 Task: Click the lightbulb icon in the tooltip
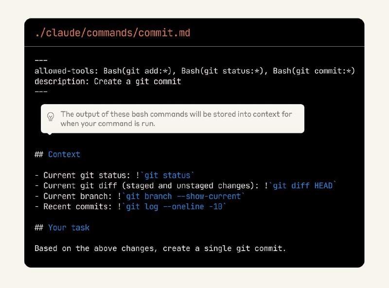(x=51, y=117)
